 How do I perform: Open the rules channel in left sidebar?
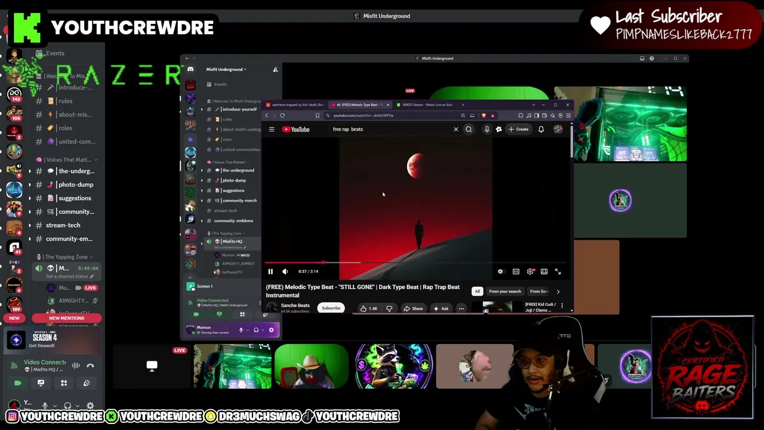pyautogui.click(x=66, y=101)
